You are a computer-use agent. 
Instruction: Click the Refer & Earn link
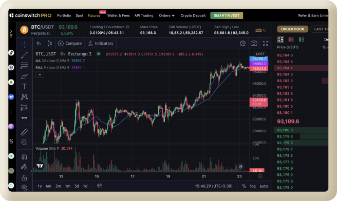click(x=313, y=15)
